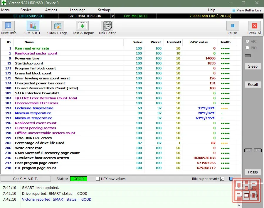Image resolution: width=264 pixels, height=208 pixels.
Task: Click the Recall button
Action: click(253, 84)
